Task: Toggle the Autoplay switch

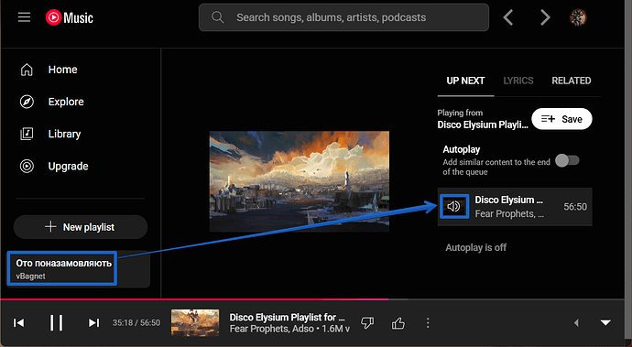Action: pyautogui.click(x=567, y=160)
